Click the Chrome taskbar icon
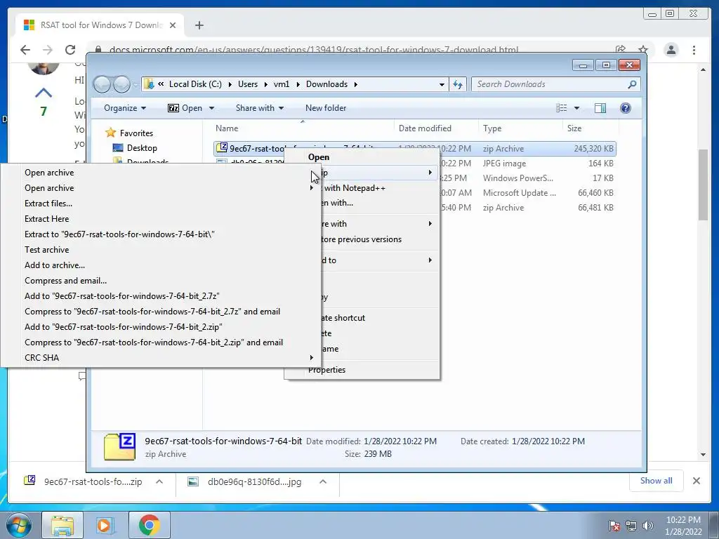Image resolution: width=719 pixels, height=539 pixels. 149,525
